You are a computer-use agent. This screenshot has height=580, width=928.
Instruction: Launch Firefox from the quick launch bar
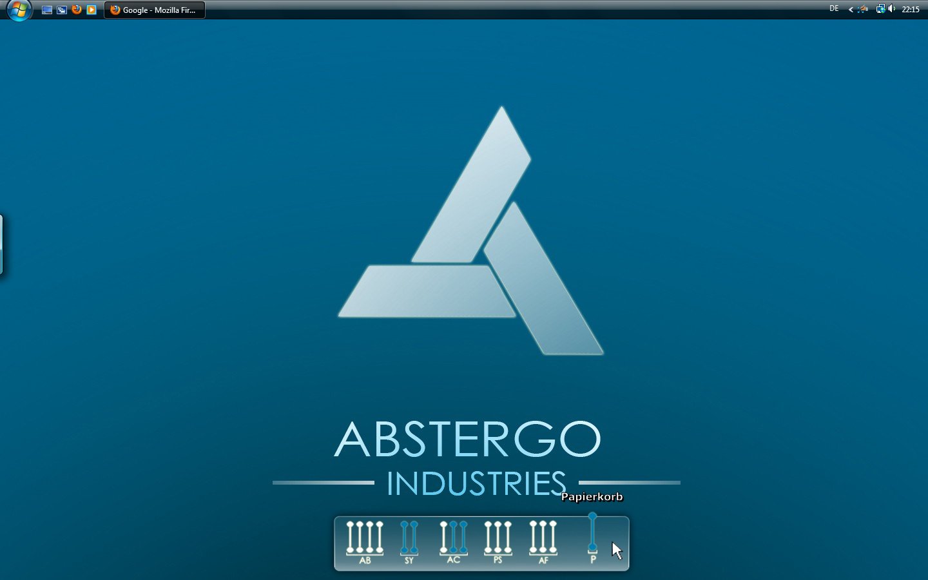click(x=77, y=10)
